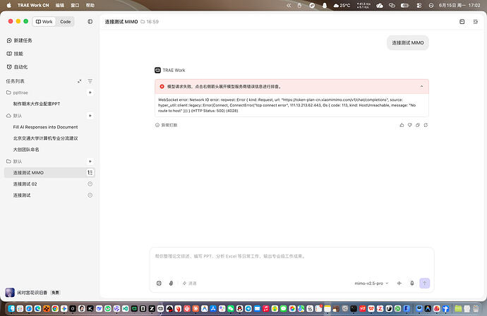This screenshot has width=487, height=316.
Task: Open the 窗口 menu in the menu bar
Action: (75, 5)
